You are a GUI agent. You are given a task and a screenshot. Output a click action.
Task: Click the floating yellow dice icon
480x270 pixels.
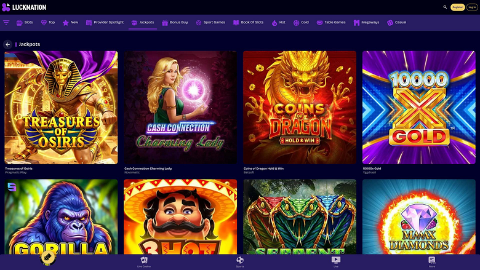click(x=48, y=257)
